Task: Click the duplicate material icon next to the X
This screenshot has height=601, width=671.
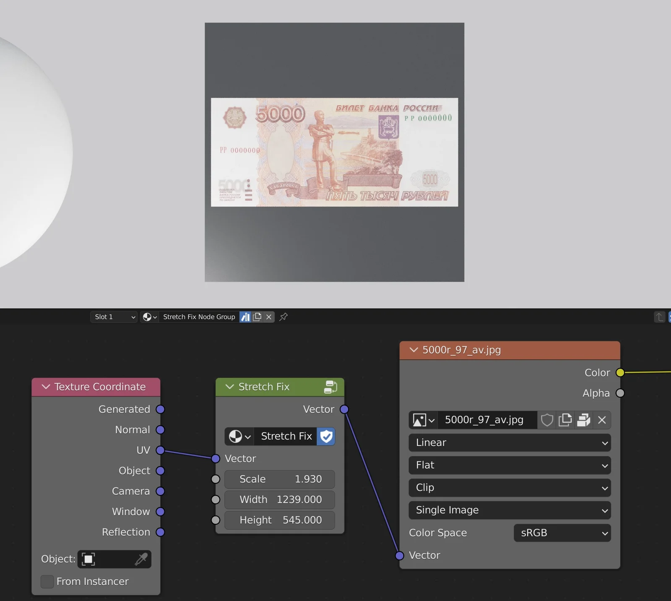Action: tap(257, 317)
